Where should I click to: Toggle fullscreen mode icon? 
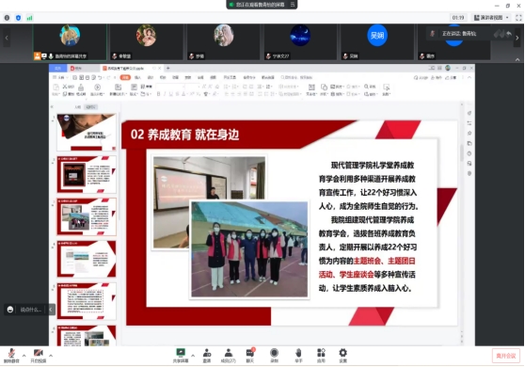tap(518, 18)
